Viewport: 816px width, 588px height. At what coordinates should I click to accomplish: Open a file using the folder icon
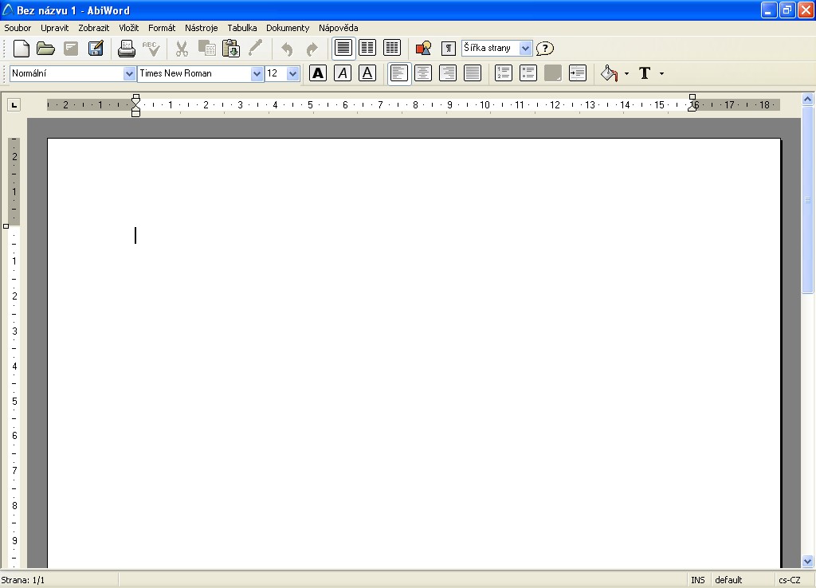click(45, 49)
